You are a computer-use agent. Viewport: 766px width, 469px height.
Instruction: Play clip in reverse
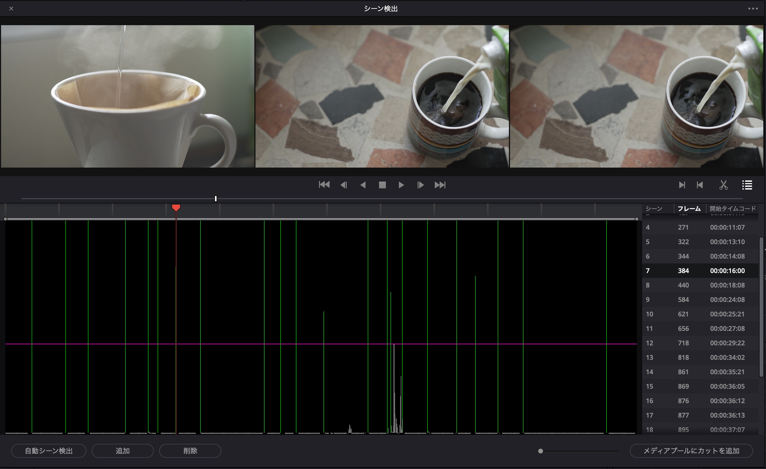click(x=363, y=185)
